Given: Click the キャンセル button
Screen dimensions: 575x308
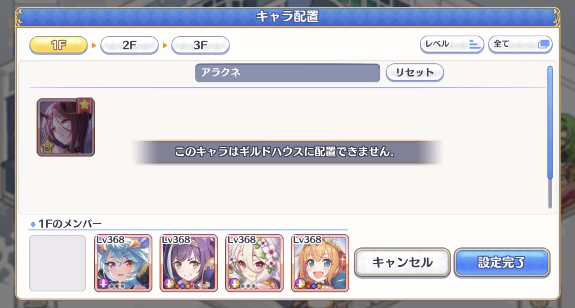Looking at the screenshot, I should pos(402,263).
